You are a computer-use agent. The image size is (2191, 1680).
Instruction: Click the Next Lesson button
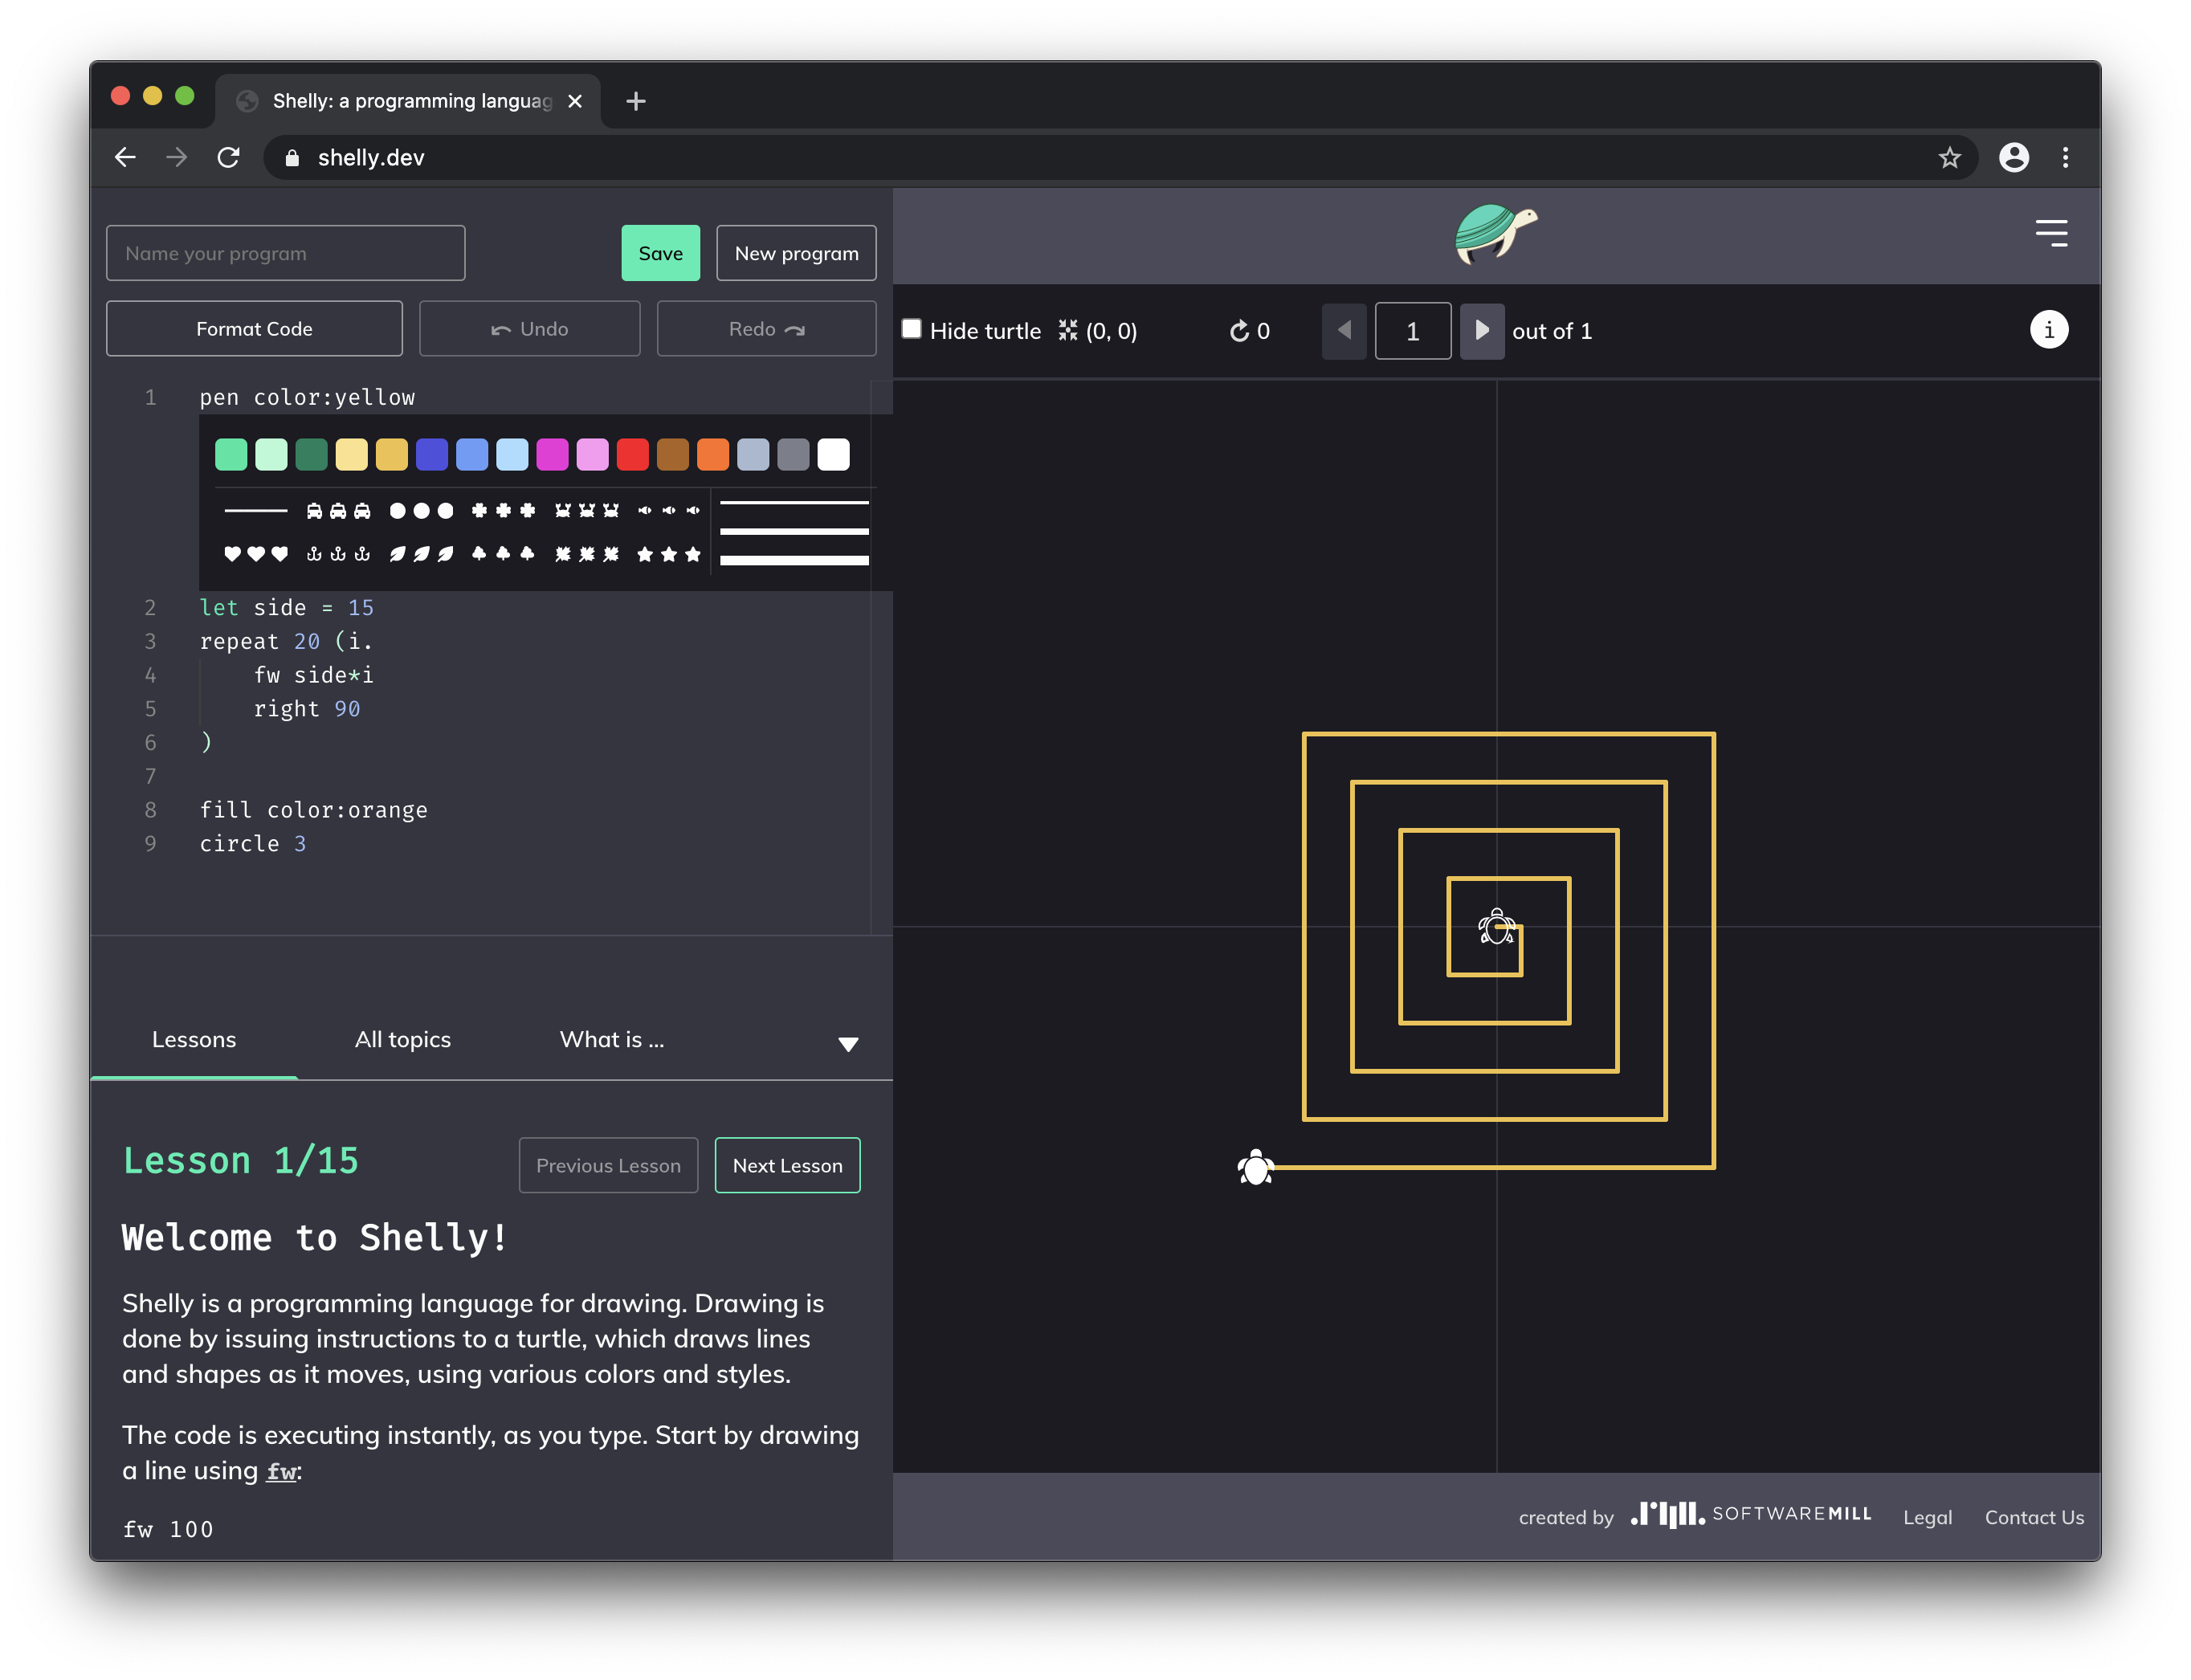click(787, 1165)
